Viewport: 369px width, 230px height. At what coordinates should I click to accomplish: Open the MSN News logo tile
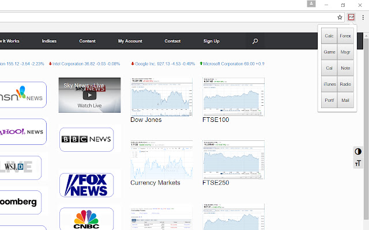coord(23,95)
